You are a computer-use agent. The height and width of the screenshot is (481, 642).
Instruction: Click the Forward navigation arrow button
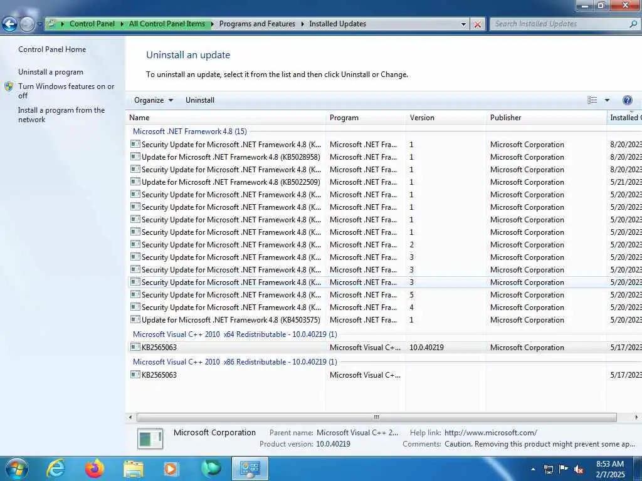[x=27, y=24]
